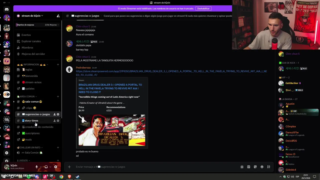Expand Objetivo de mejoras boost goal
This screenshot has width=320, height=180.
37,25
